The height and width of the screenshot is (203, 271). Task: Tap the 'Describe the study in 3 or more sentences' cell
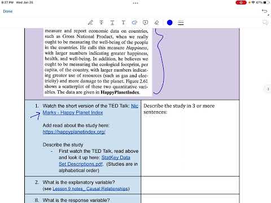click(x=190, y=138)
